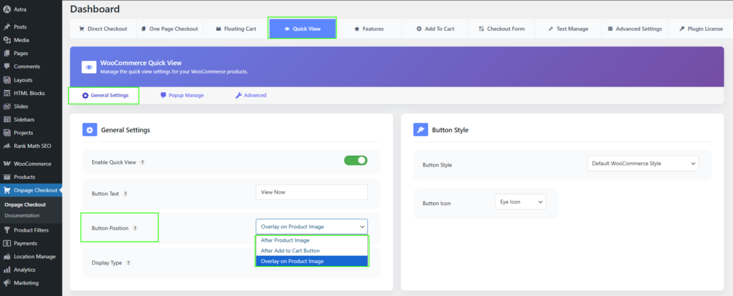Image resolution: width=733 pixels, height=296 pixels.
Task: Click the Analytics bar chart icon
Action: click(7, 270)
